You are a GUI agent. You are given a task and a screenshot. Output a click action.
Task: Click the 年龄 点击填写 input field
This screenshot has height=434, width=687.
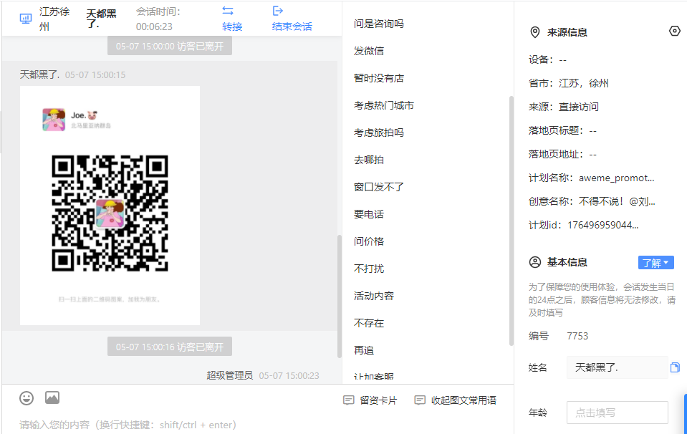point(617,413)
